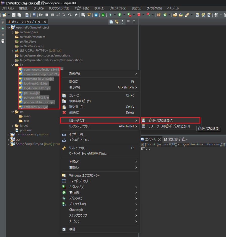The image size is (226, 237).
Task: Click the Coverage run toolbar icon
Action: tap(129, 15)
